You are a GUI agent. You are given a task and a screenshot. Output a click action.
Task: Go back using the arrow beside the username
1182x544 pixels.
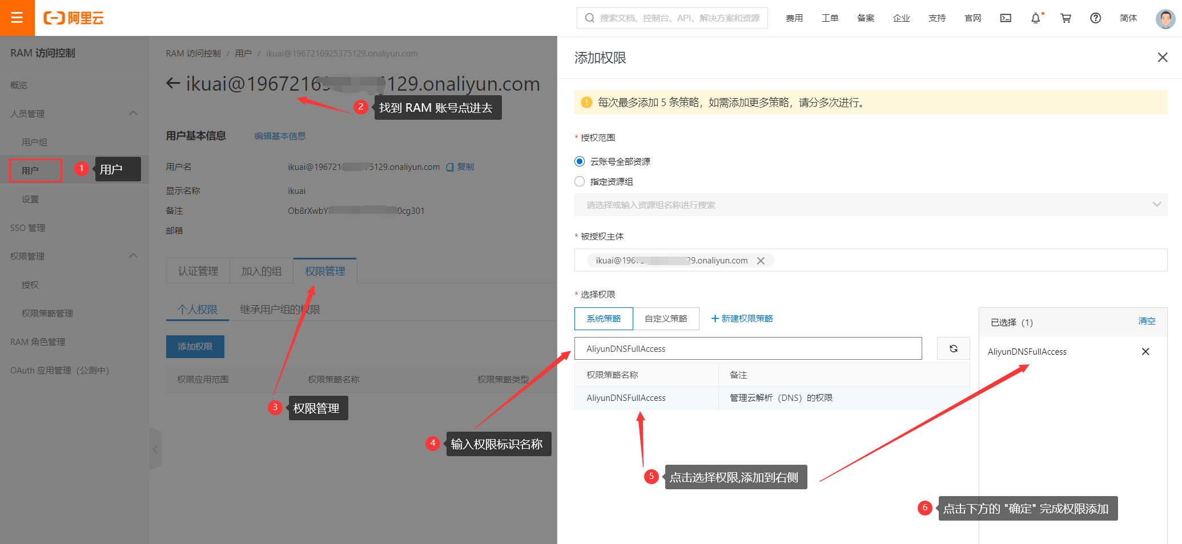(x=173, y=84)
